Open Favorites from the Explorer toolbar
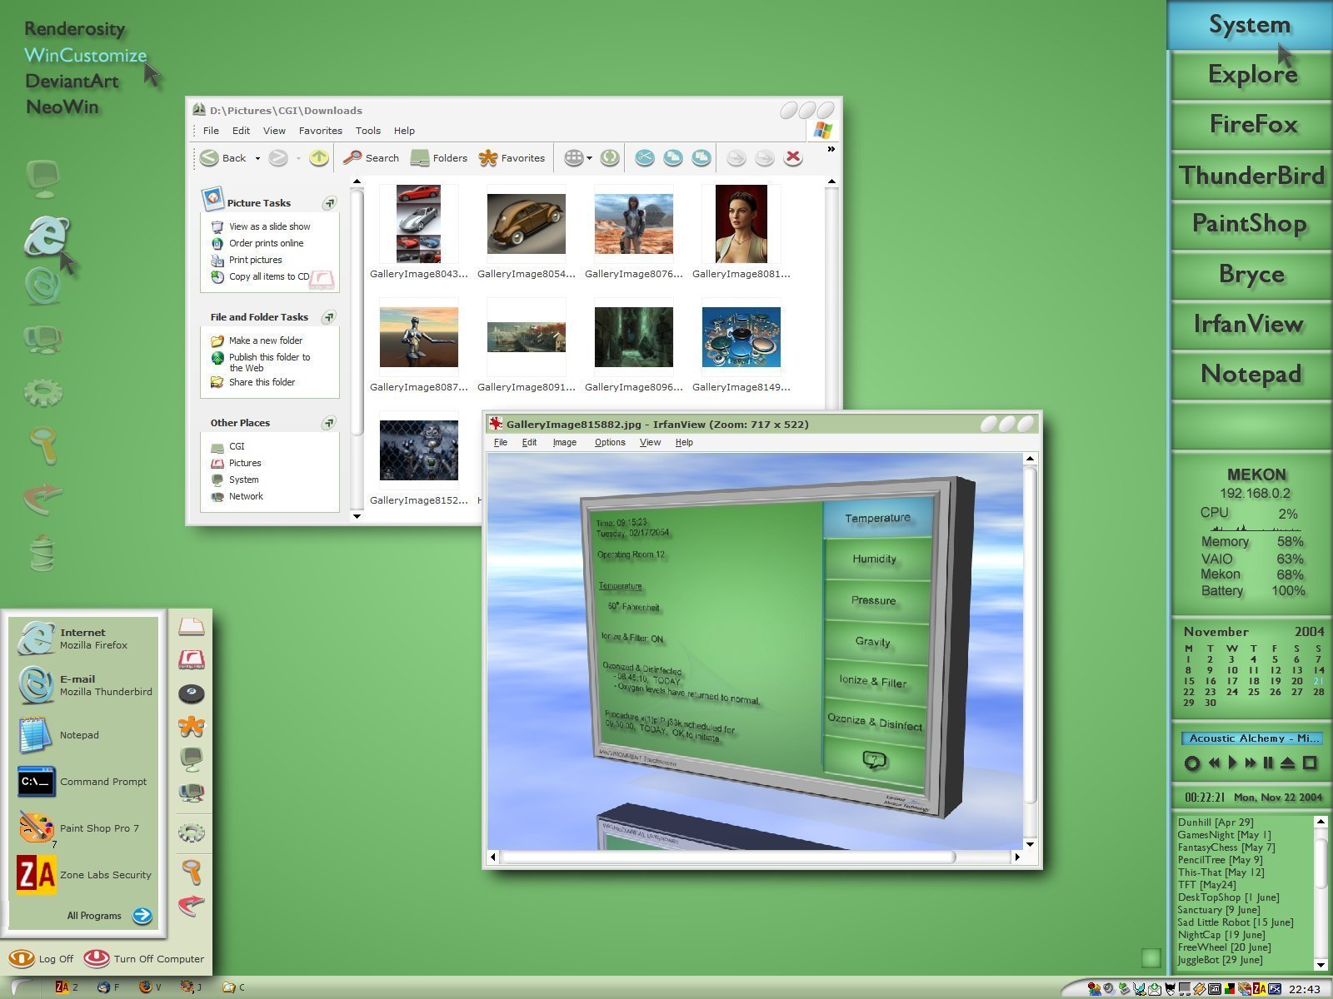Viewport: 1333px width, 999px height. (512, 157)
